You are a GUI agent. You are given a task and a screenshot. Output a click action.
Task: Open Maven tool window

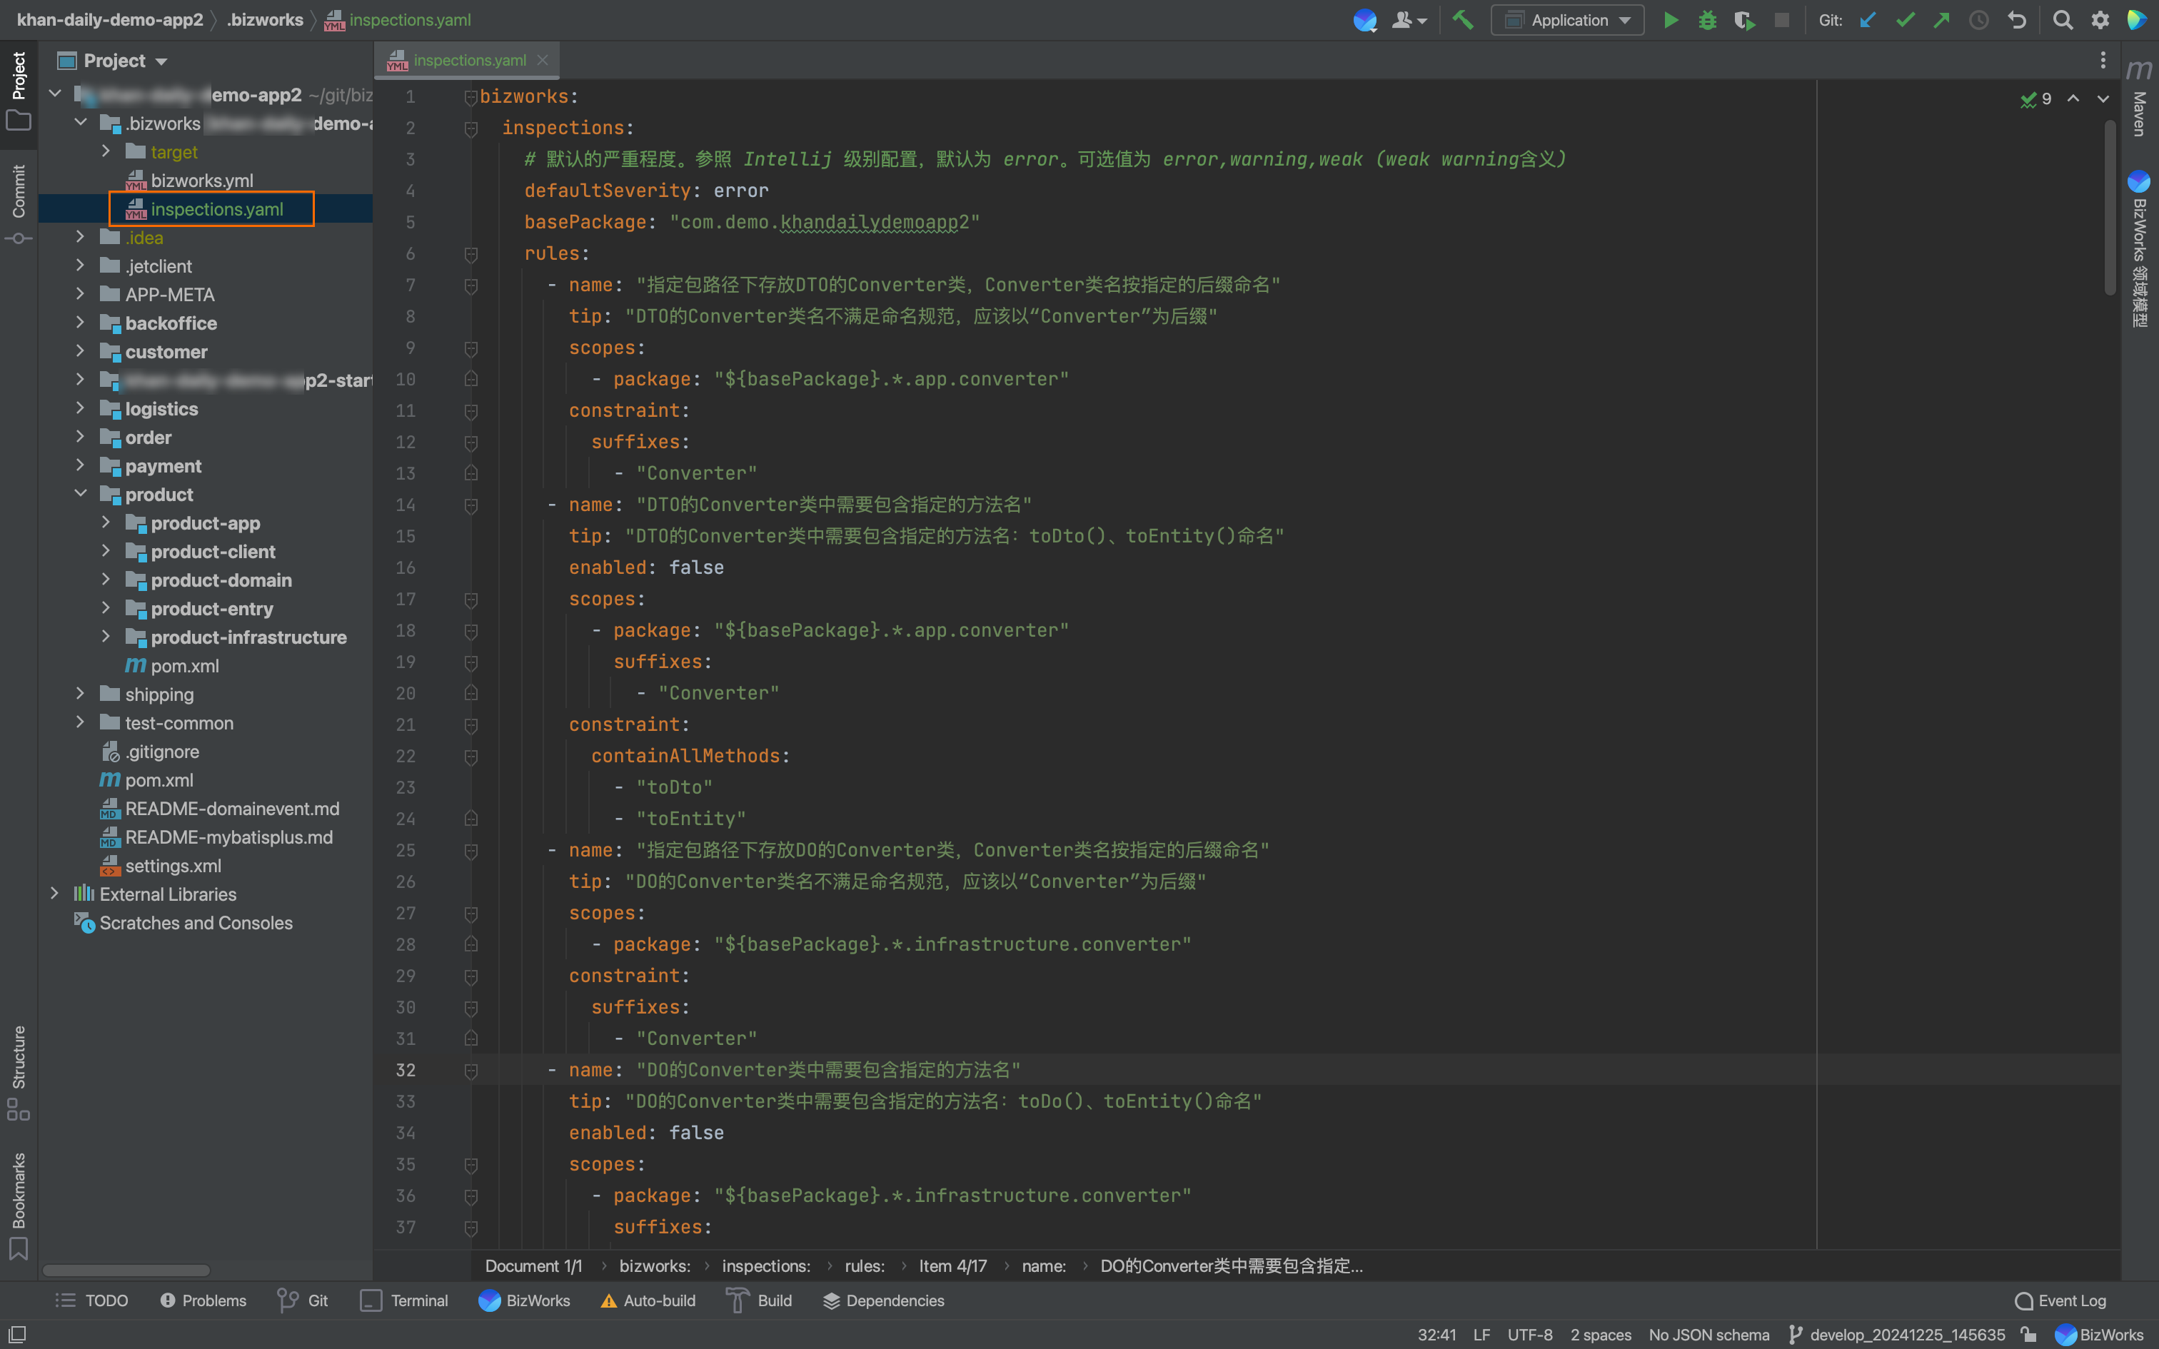coord(2140,98)
